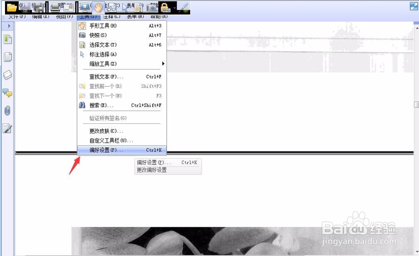Image resolution: width=419 pixels, height=256 pixels.
Task: Open the 帮助 menu
Action: coord(159,17)
